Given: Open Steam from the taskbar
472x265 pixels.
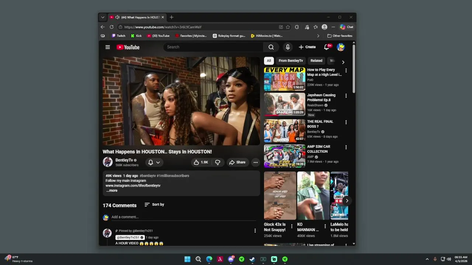Looking at the screenshot, I should click(252, 259).
